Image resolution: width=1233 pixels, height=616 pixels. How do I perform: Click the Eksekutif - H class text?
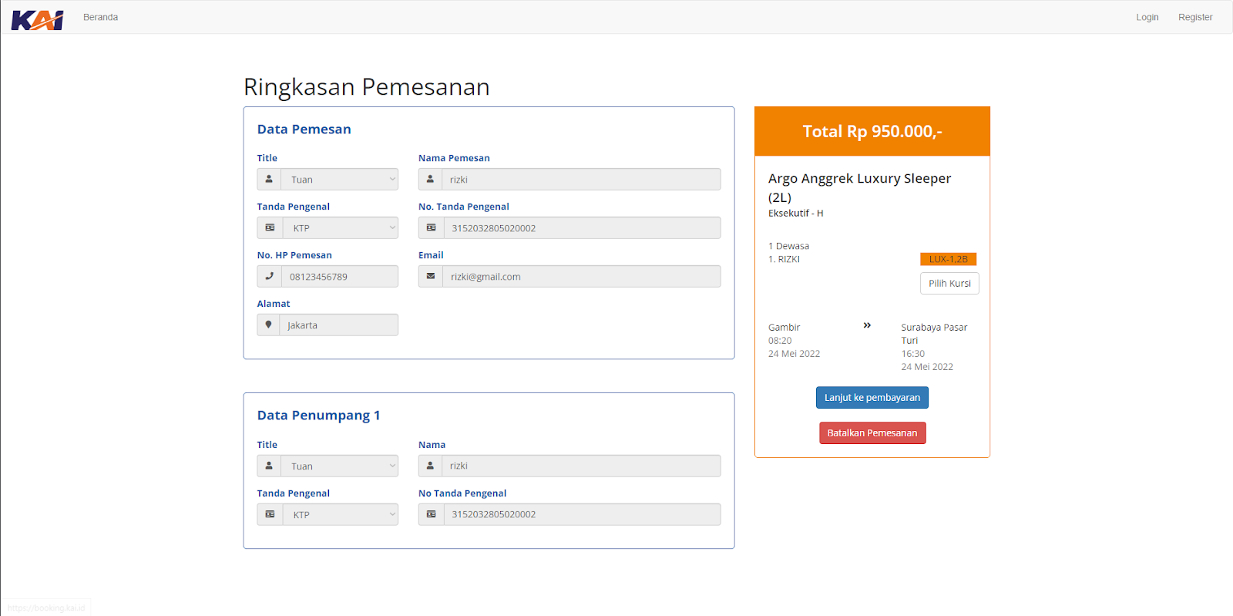[795, 213]
